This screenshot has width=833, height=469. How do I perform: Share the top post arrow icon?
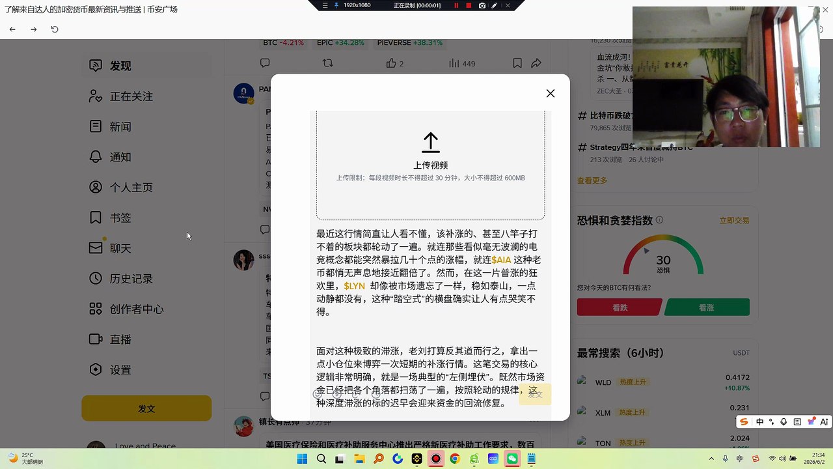click(x=536, y=63)
